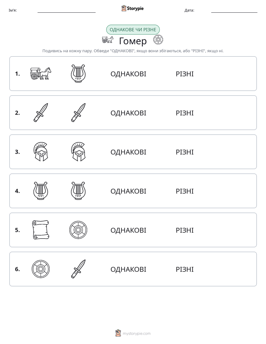
Task: Choose ОДНАКОВІ in row 3
Action: (128, 152)
